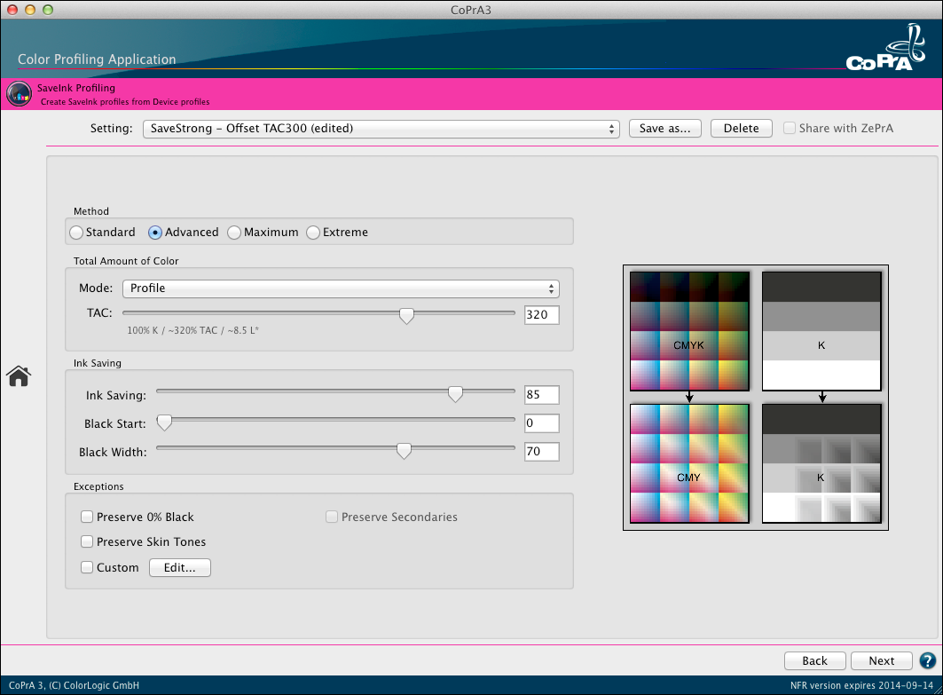Enable Preserve 0% Black

coord(87,517)
